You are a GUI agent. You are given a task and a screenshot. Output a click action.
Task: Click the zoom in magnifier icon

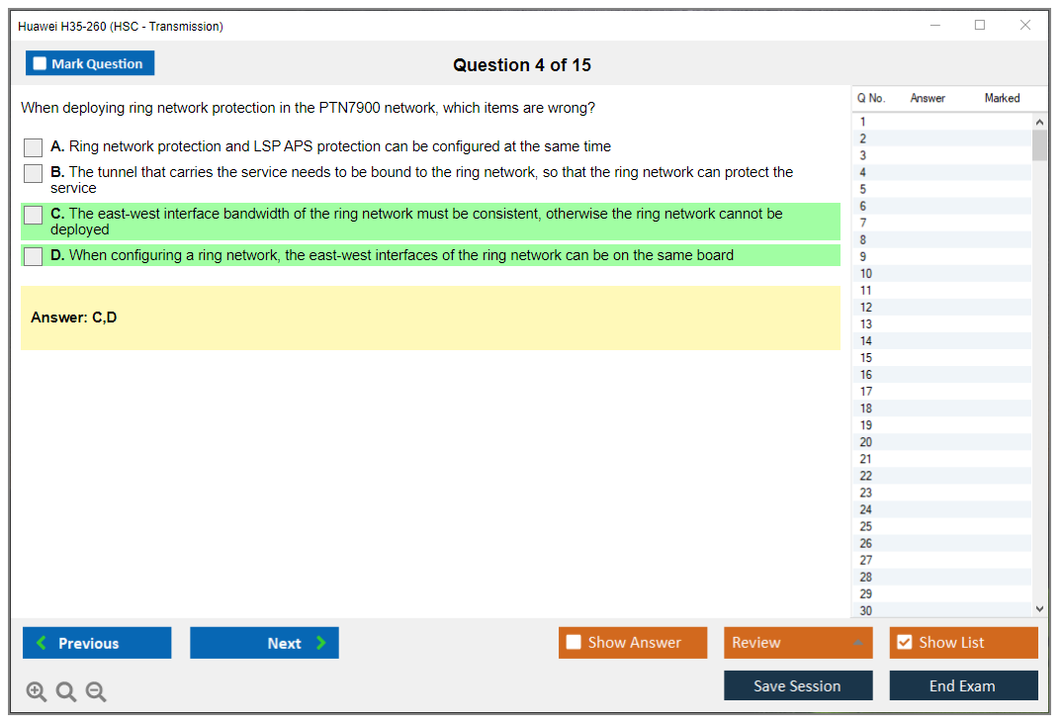click(37, 692)
